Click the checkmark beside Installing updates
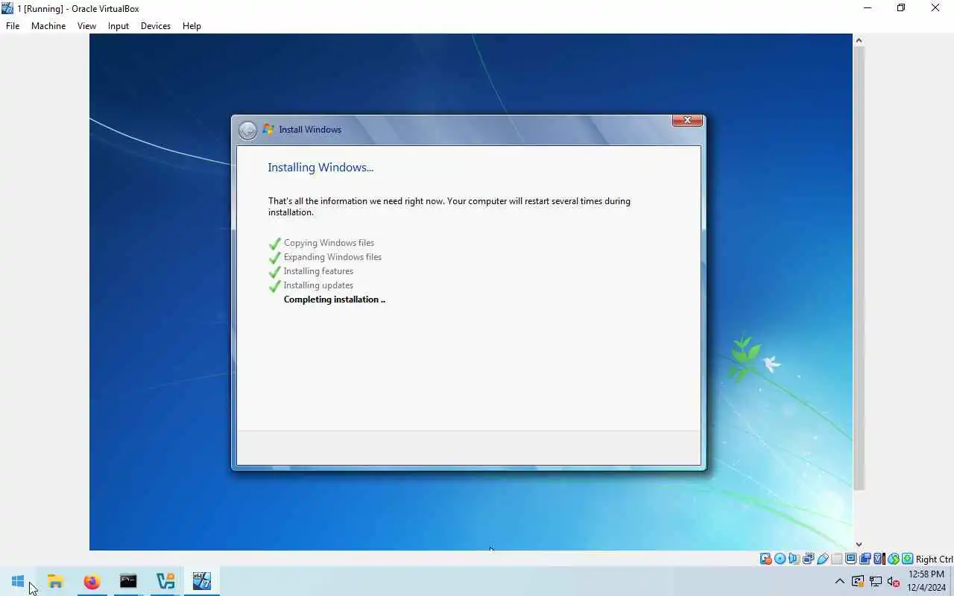The height and width of the screenshot is (596, 954). pos(275,286)
